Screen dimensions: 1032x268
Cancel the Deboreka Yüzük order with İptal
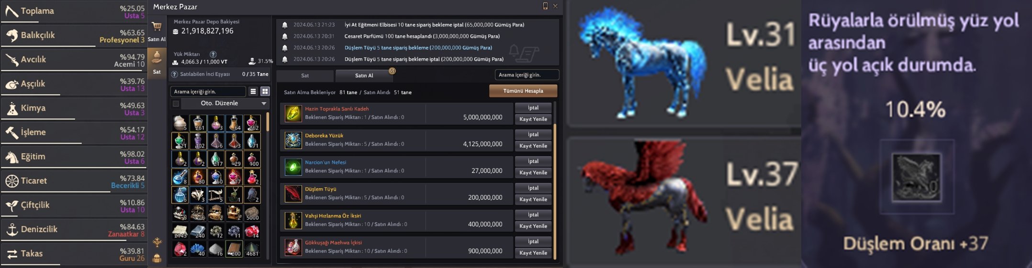click(x=533, y=135)
